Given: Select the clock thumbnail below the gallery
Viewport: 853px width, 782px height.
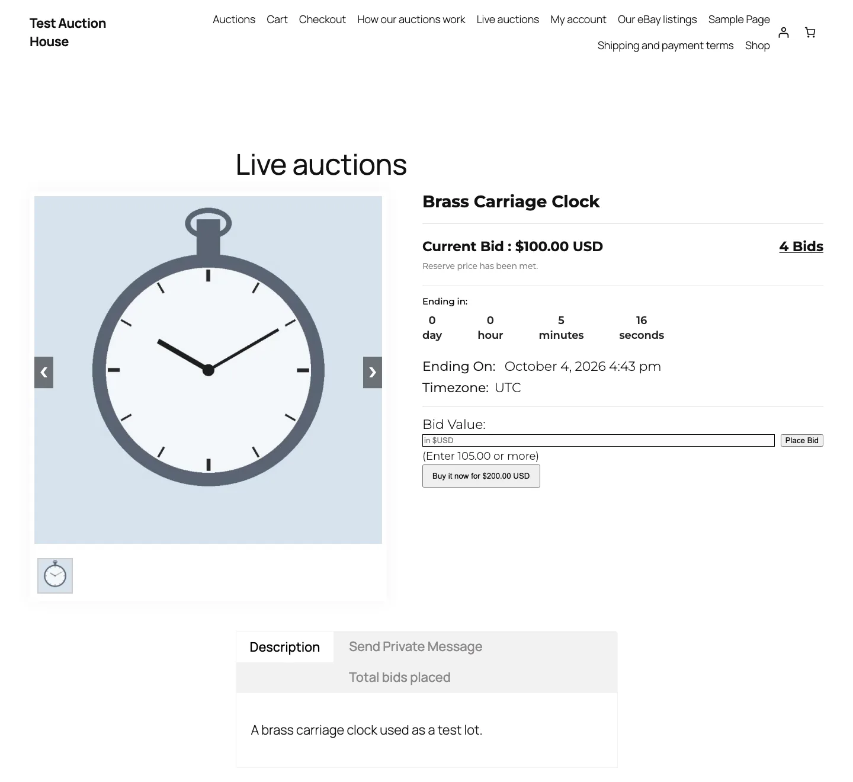Looking at the screenshot, I should point(55,576).
